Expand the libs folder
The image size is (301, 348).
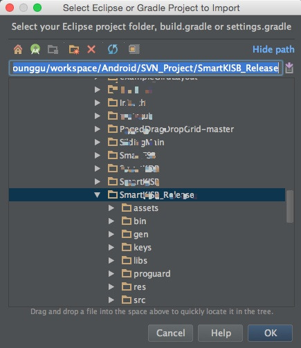111,261
